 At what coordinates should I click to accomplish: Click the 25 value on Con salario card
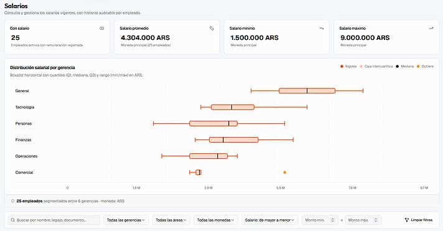click(x=16, y=37)
